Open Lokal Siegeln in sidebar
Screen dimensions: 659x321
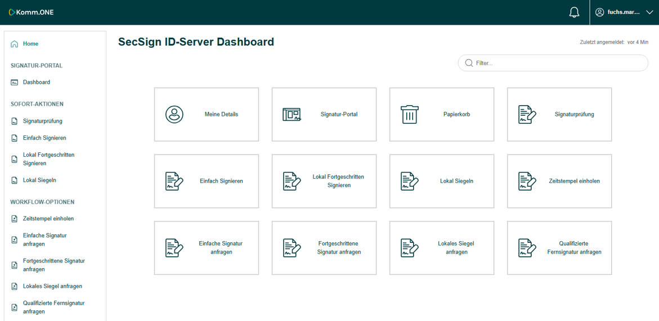tap(39, 180)
